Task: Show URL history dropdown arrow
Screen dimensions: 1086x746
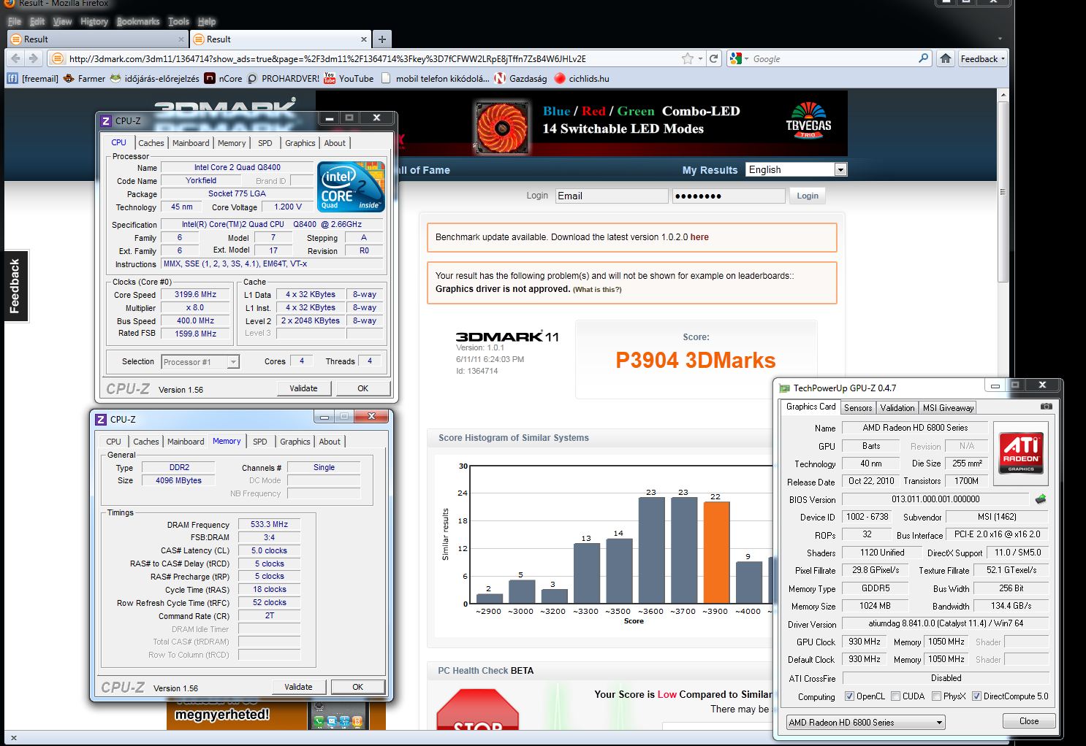Action: pos(700,58)
